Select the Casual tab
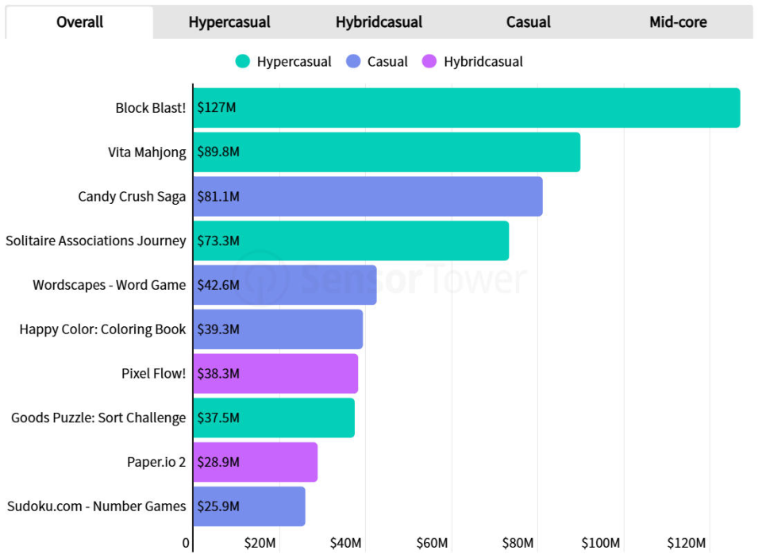The width and height of the screenshot is (762, 558). (529, 22)
